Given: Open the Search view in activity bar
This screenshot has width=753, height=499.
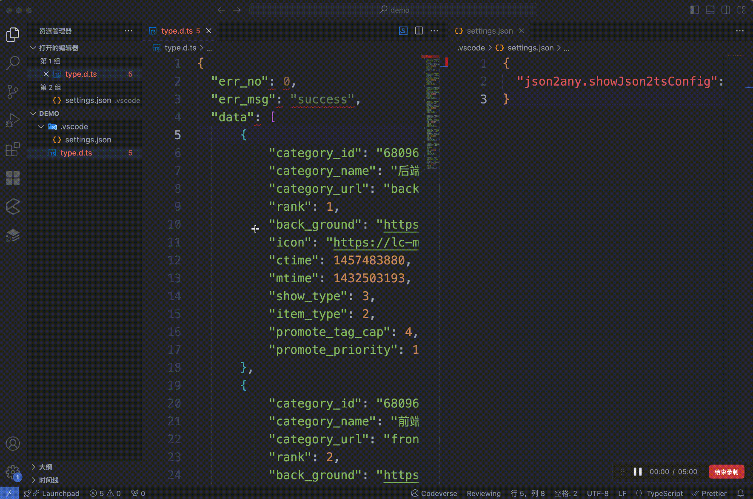Looking at the screenshot, I should [13, 63].
